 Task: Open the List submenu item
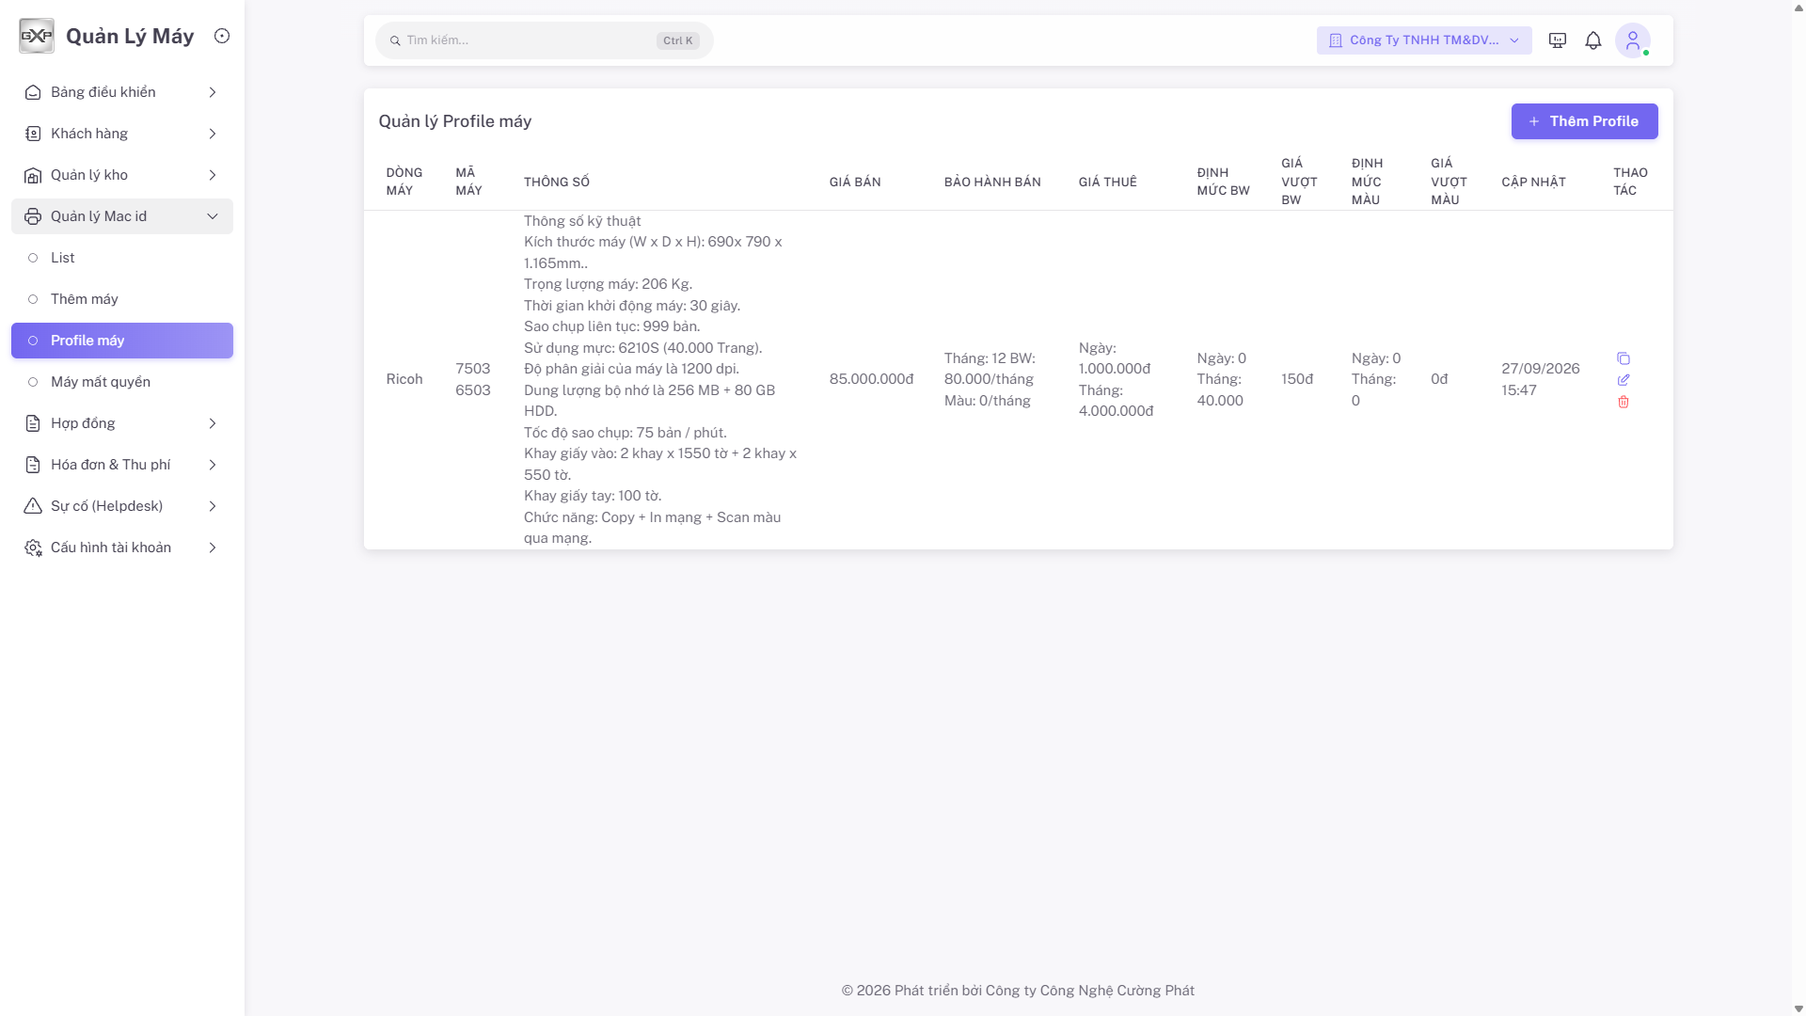point(122,258)
